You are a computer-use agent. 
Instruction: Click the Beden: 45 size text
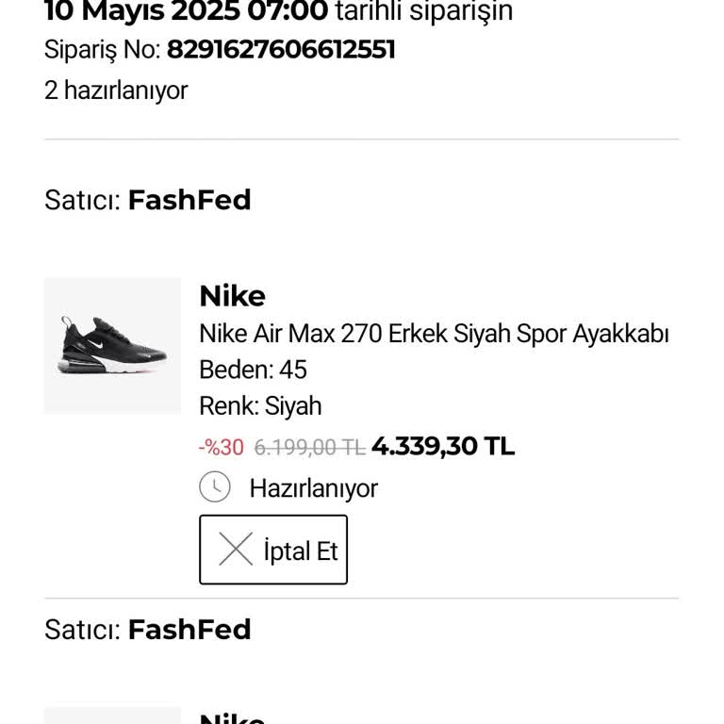point(253,370)
